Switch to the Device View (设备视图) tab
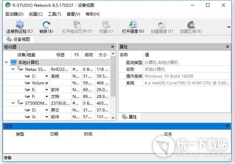The image size is (234, 164). click(18, 39)
